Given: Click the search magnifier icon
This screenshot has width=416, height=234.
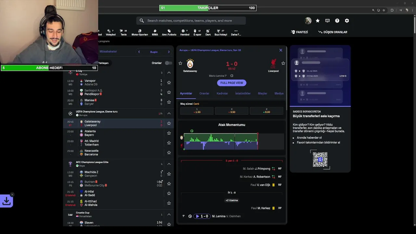Looking at the screenshot, I should tap(142, 20).
